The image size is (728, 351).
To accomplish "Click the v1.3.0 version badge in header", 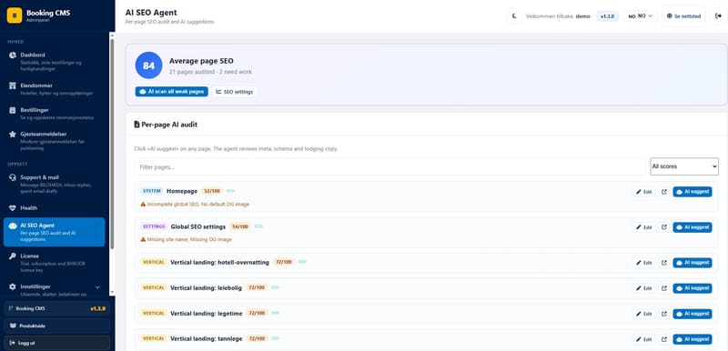I will pos(607,16).
